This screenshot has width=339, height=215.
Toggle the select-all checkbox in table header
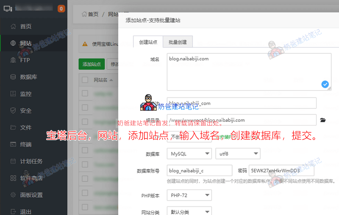pos(85,80)
